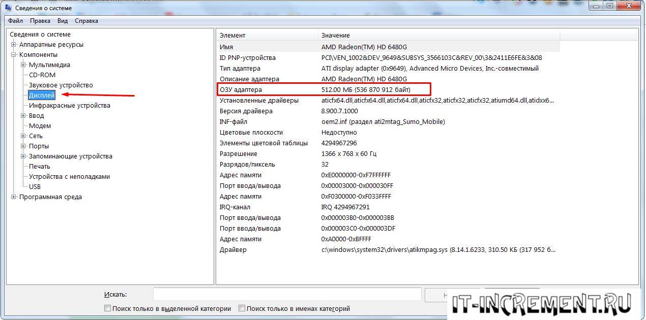646x320 pixels.
Task: Collapse the Компоненты tree node
Action: (14, 55)
